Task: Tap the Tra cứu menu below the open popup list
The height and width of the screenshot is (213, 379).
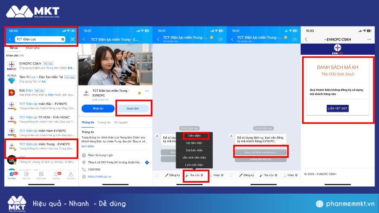Action: click(194, 175)
